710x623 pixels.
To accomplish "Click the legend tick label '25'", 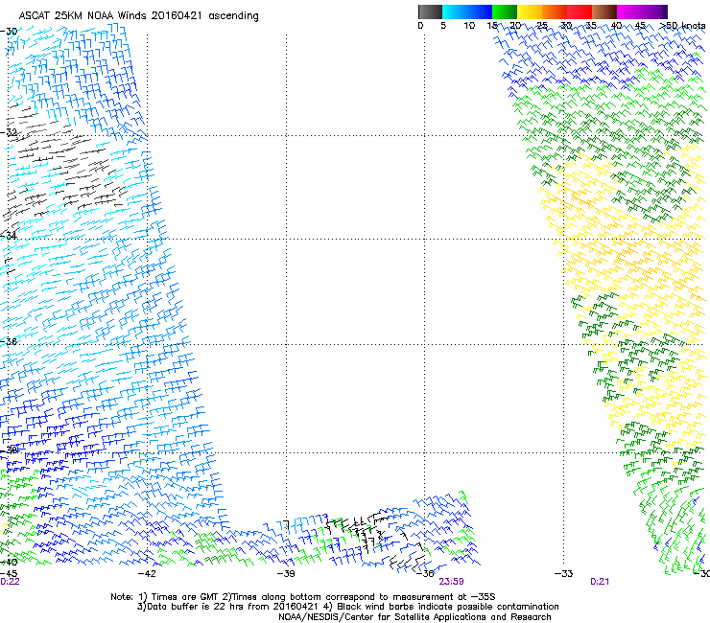I will pyautogui.click(x=541, y=25).
